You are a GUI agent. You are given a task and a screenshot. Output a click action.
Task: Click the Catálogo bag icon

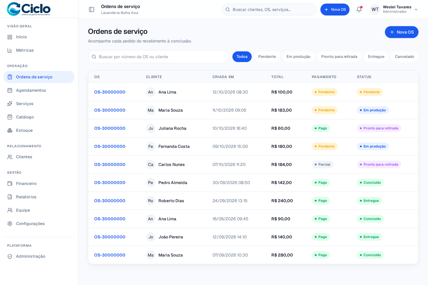pyautogui.click(x=10, y=117)
